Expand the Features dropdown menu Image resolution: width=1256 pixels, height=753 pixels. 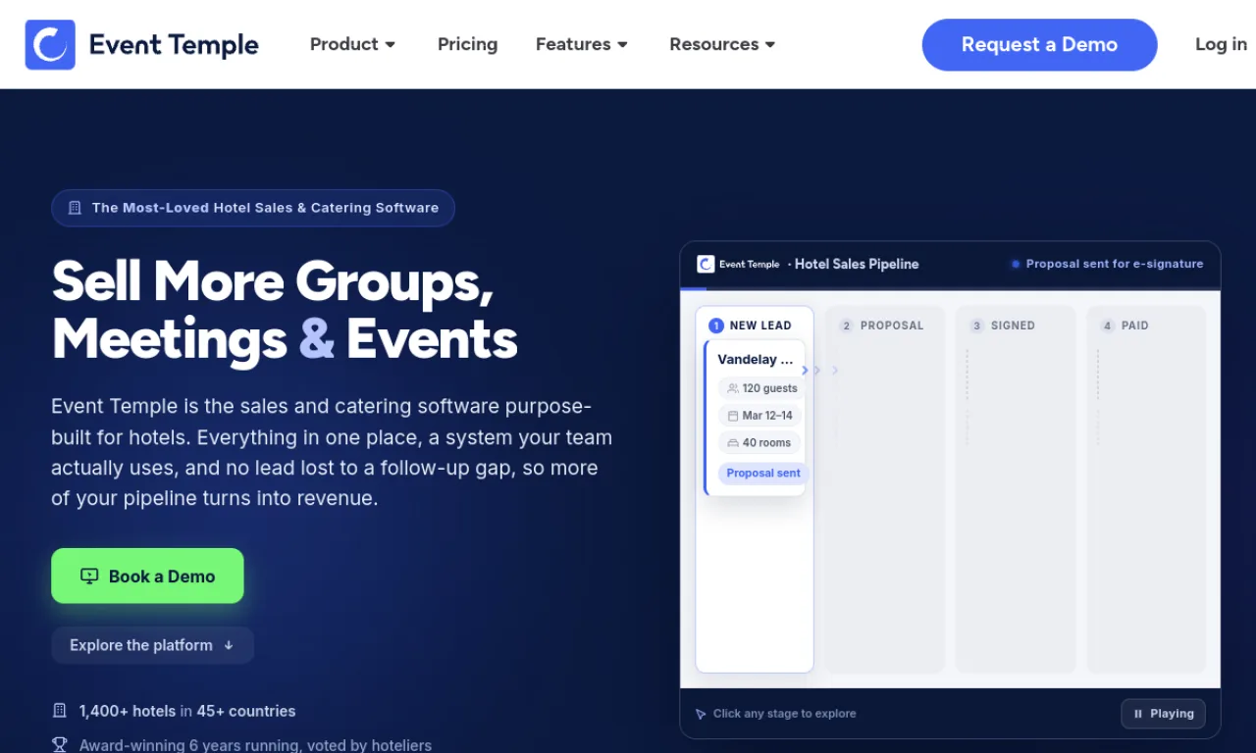[x=582, y=44]
